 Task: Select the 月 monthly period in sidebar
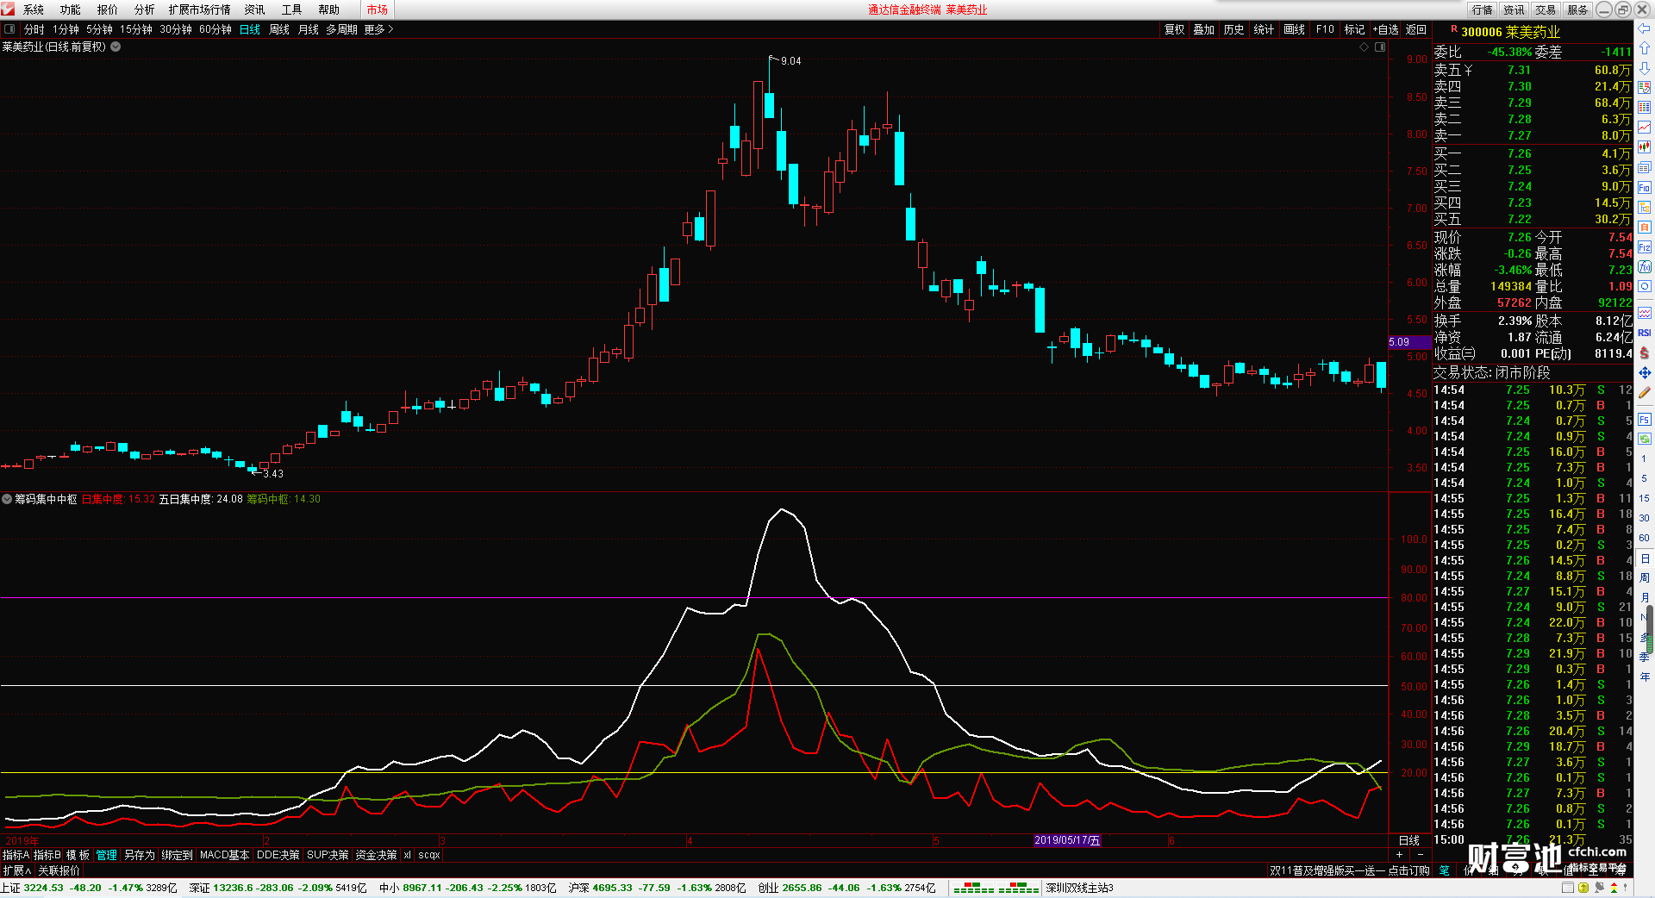1645,597
